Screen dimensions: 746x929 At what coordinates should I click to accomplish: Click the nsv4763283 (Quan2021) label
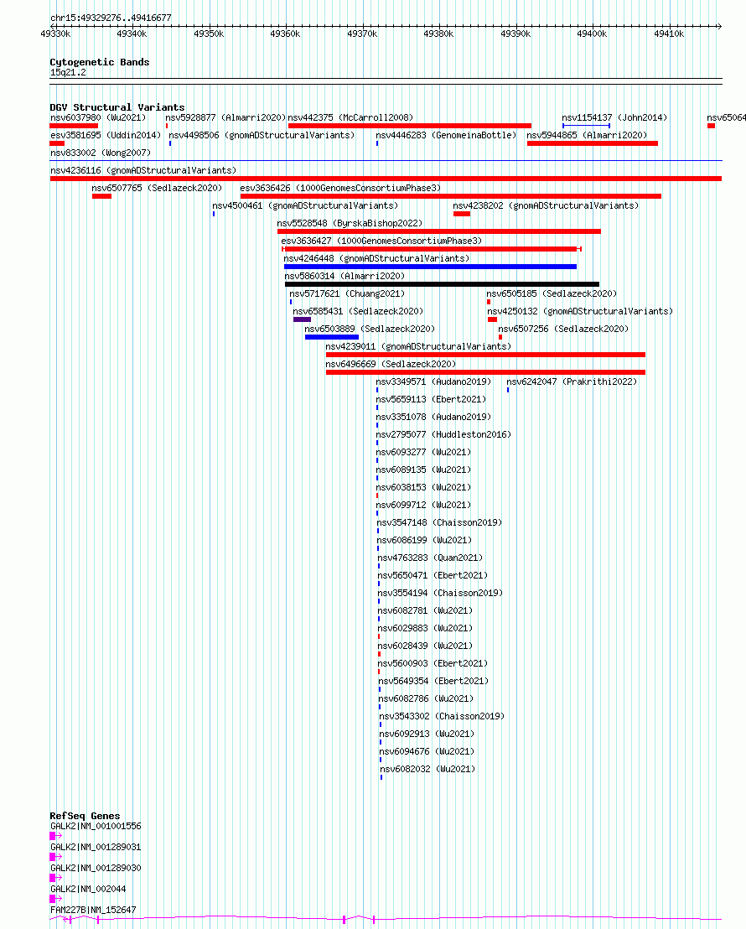(430, 558)
